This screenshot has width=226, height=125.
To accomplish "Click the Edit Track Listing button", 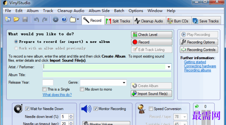I will pyautogui.click(x=152, y=50).
